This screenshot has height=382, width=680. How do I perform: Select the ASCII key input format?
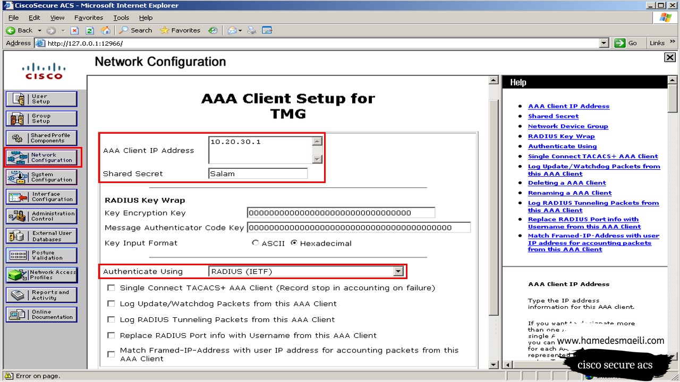pos(256,243)
